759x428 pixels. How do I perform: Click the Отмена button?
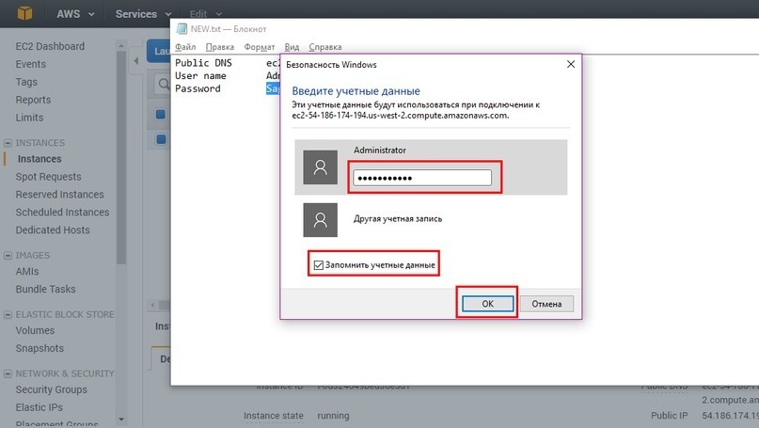(546, 304)
